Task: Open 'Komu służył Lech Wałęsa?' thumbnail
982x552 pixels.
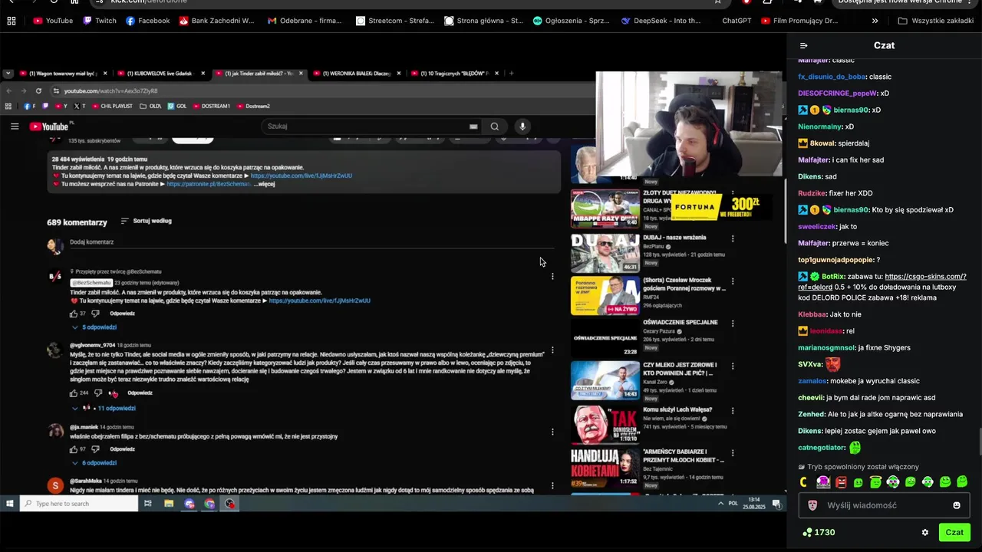Action: click(x=605, y=424)
